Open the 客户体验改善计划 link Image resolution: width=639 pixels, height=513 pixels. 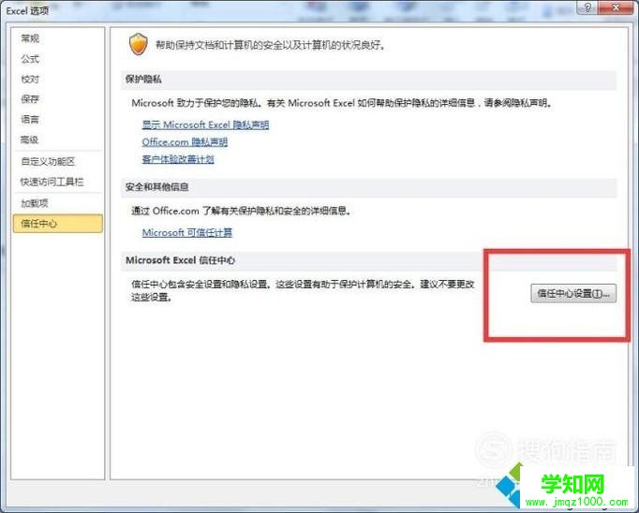pyautogui.click(x=178, y=159)
